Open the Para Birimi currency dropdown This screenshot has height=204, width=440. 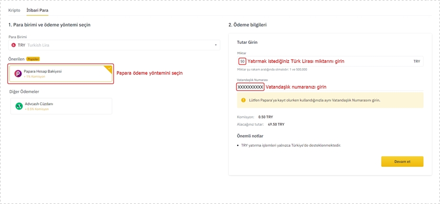click(x=114, y=45)
